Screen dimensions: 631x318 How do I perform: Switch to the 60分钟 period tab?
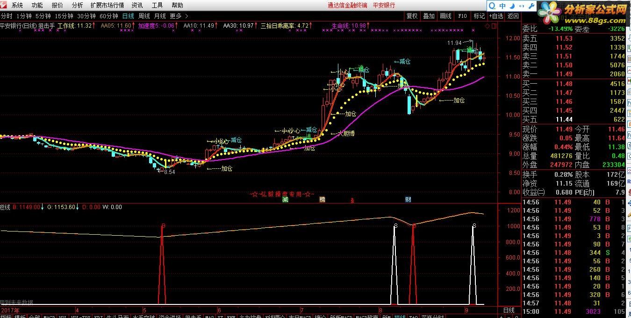pyautogui.click(x=109, y=16)
